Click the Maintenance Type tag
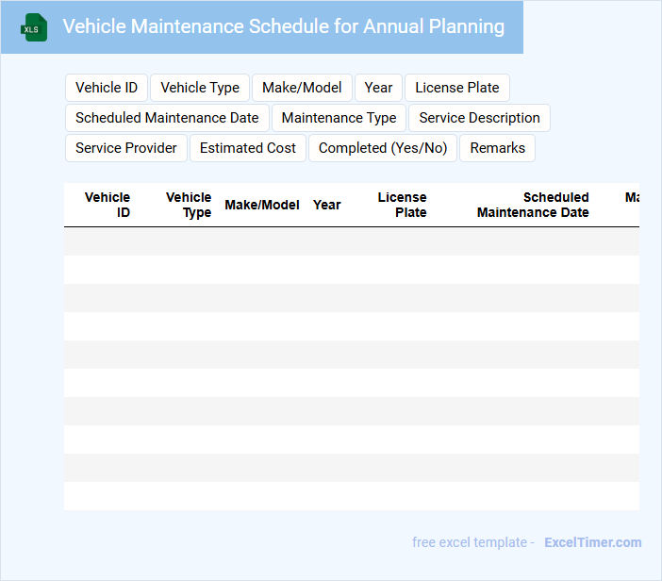Viewport: 662px width, 581px height. [x=339, y=118]
